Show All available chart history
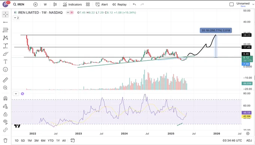Image resolution: width=255 pixels, height=145 pixels. 64,141
